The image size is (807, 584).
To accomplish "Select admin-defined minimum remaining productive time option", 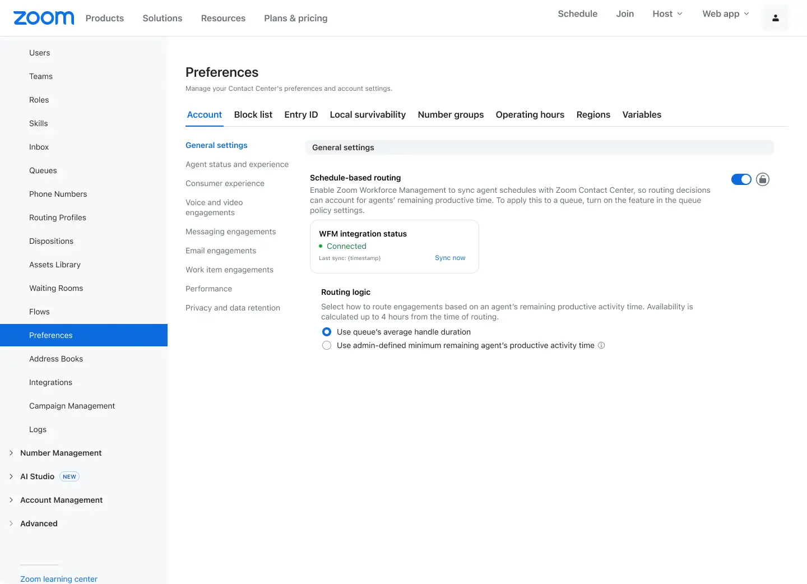I will pyautogui.click(x=327, y=345).
